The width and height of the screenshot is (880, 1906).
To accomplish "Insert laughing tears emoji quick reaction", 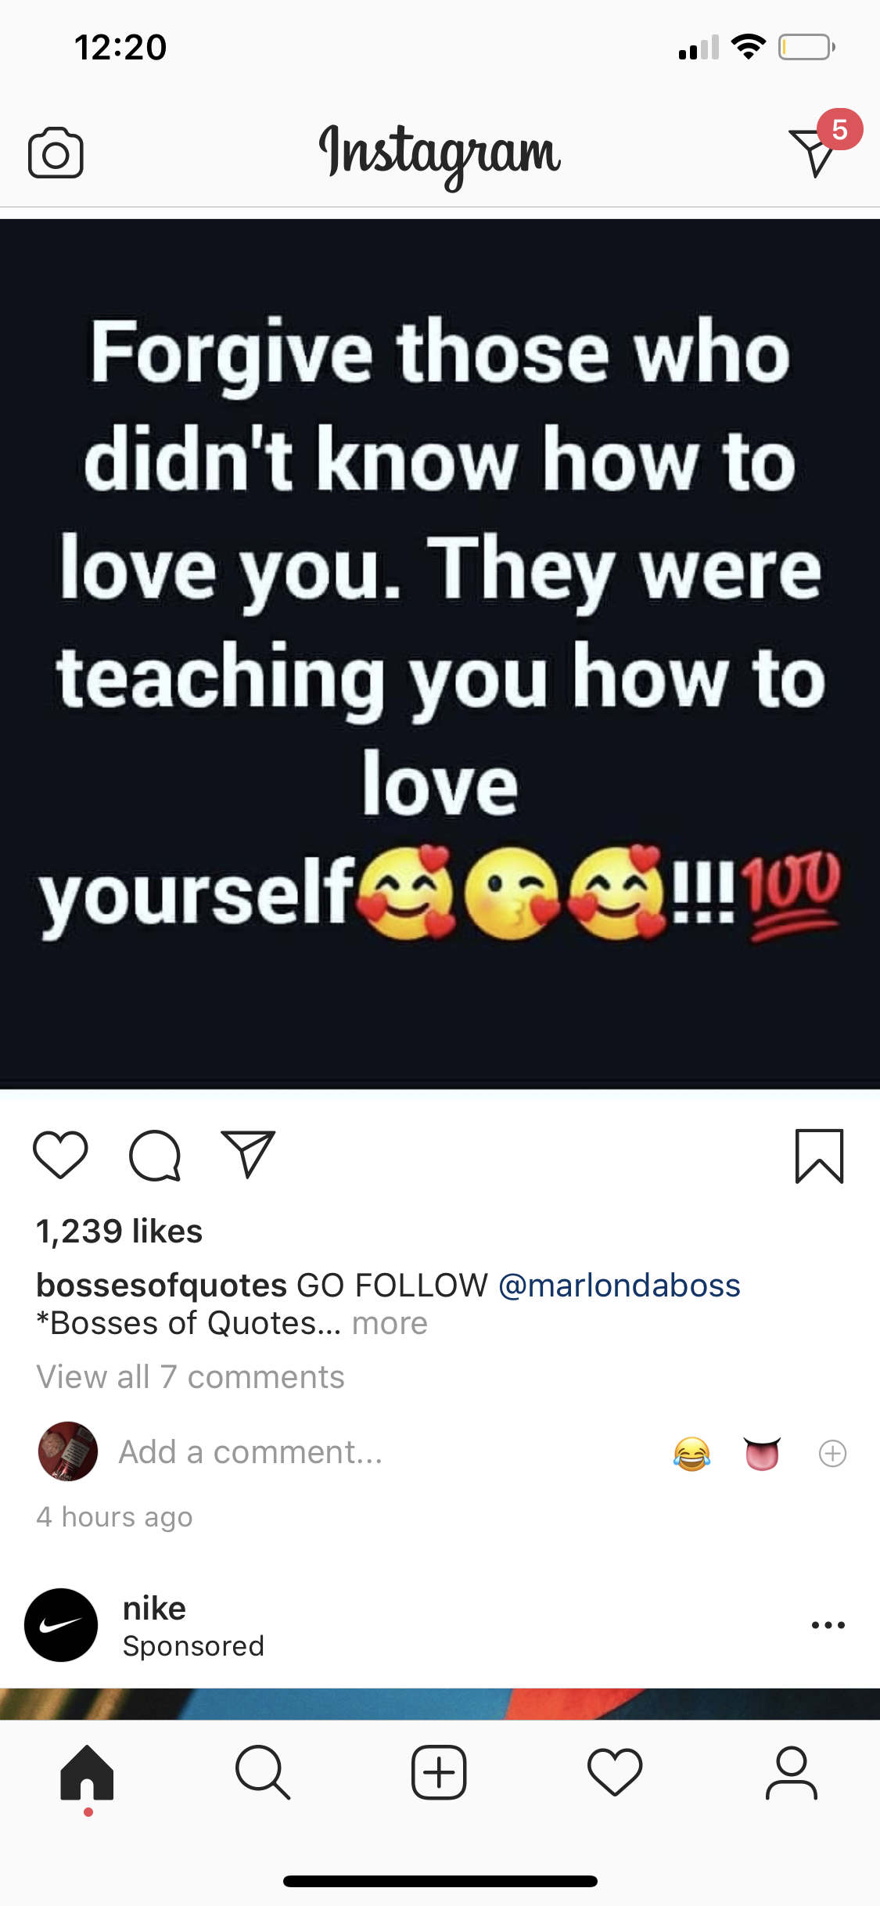I will pyautogui.click(x=691, y=1454).
